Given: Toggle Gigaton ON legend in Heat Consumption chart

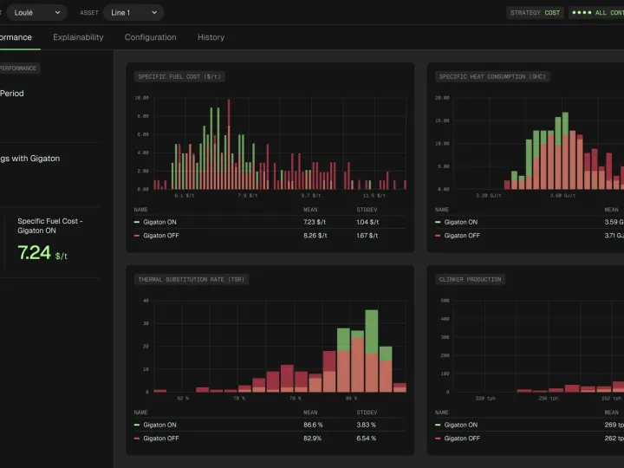Looking at the screenshot, I should [457, 222].
